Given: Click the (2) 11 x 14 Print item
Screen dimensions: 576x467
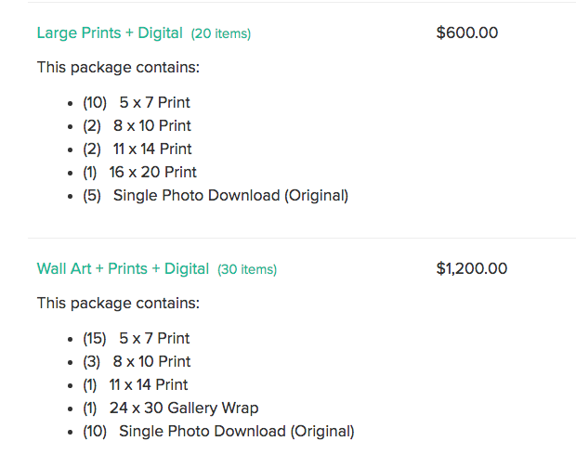Looking at the screenshot, I should [x=137, y=149].
